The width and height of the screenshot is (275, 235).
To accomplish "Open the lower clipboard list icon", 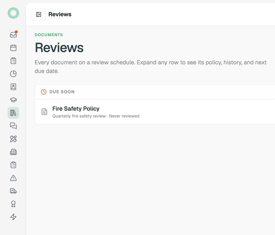I will tap(13, 165).
